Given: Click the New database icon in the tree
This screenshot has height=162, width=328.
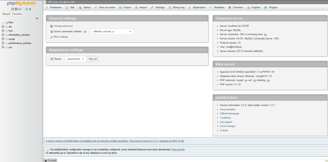Looking at the screenshot, I should (6, 22).
